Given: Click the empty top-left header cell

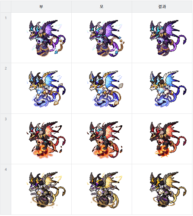Looking at the screenshot, I should (x=6, y=6).
